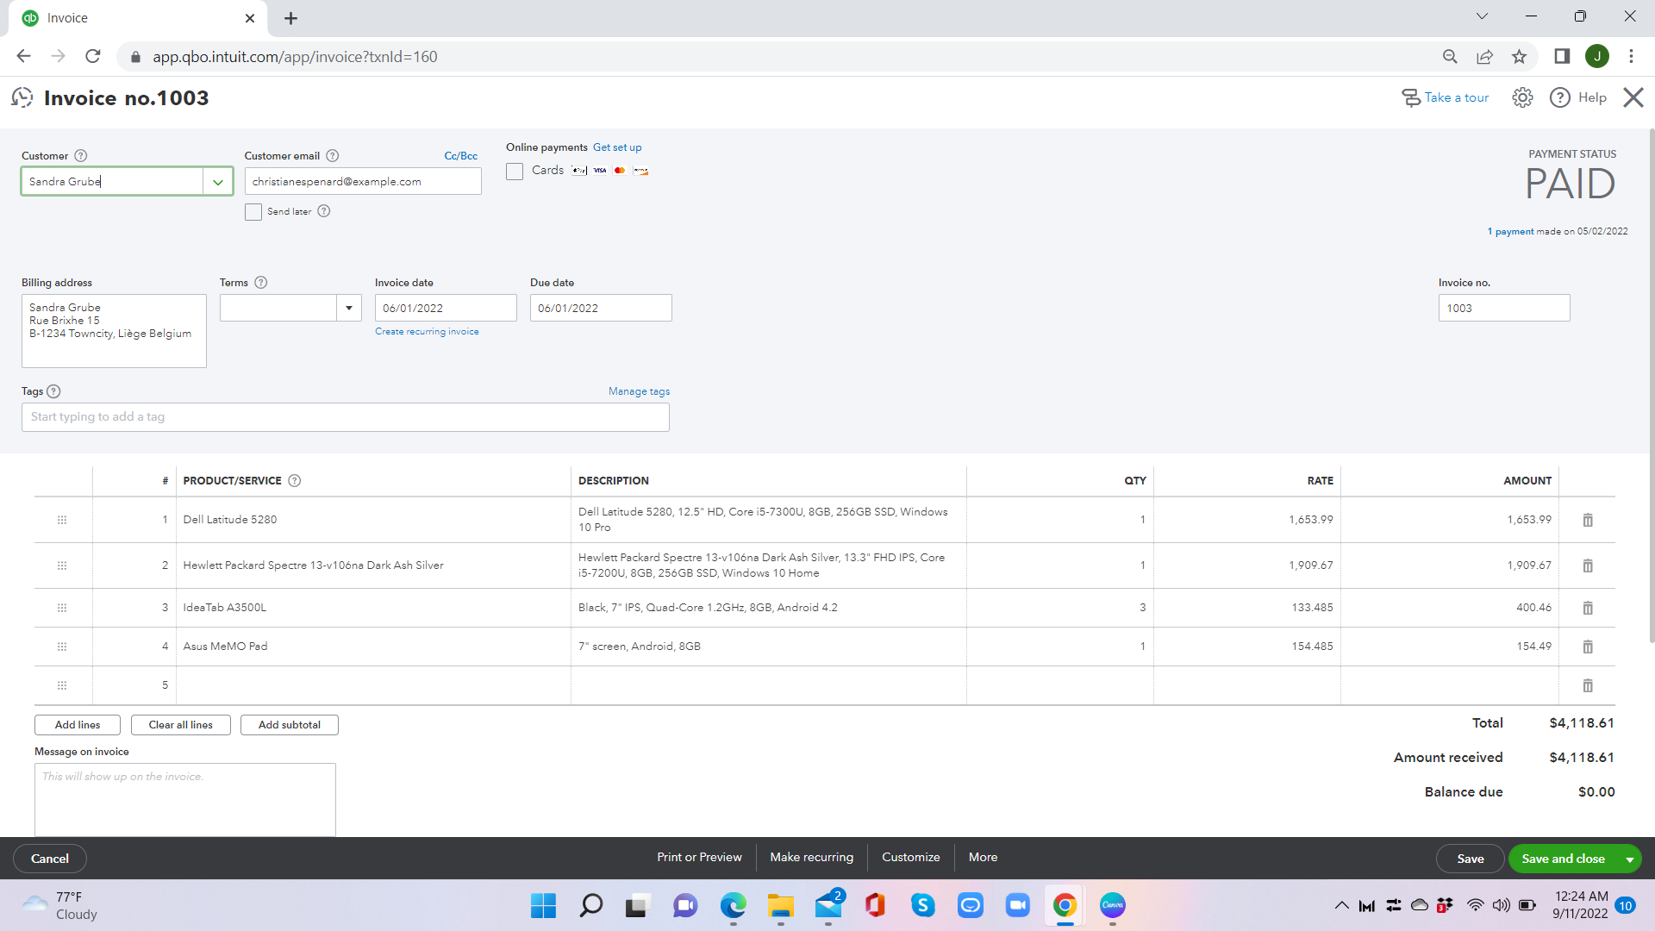Expand the Customer dropdown arrow
This screenshot has width=1655, height=931.
pos(218,182)
